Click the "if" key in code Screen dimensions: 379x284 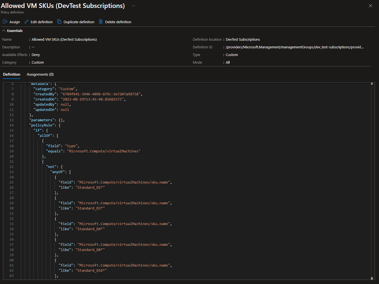click(x=38, y=130)
